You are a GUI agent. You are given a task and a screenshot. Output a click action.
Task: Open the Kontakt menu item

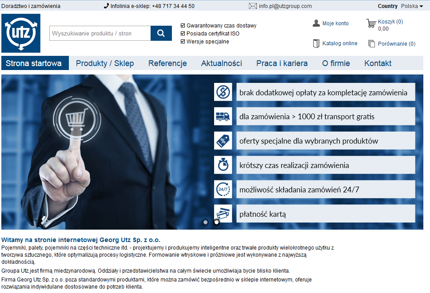(x=378, y=63)
